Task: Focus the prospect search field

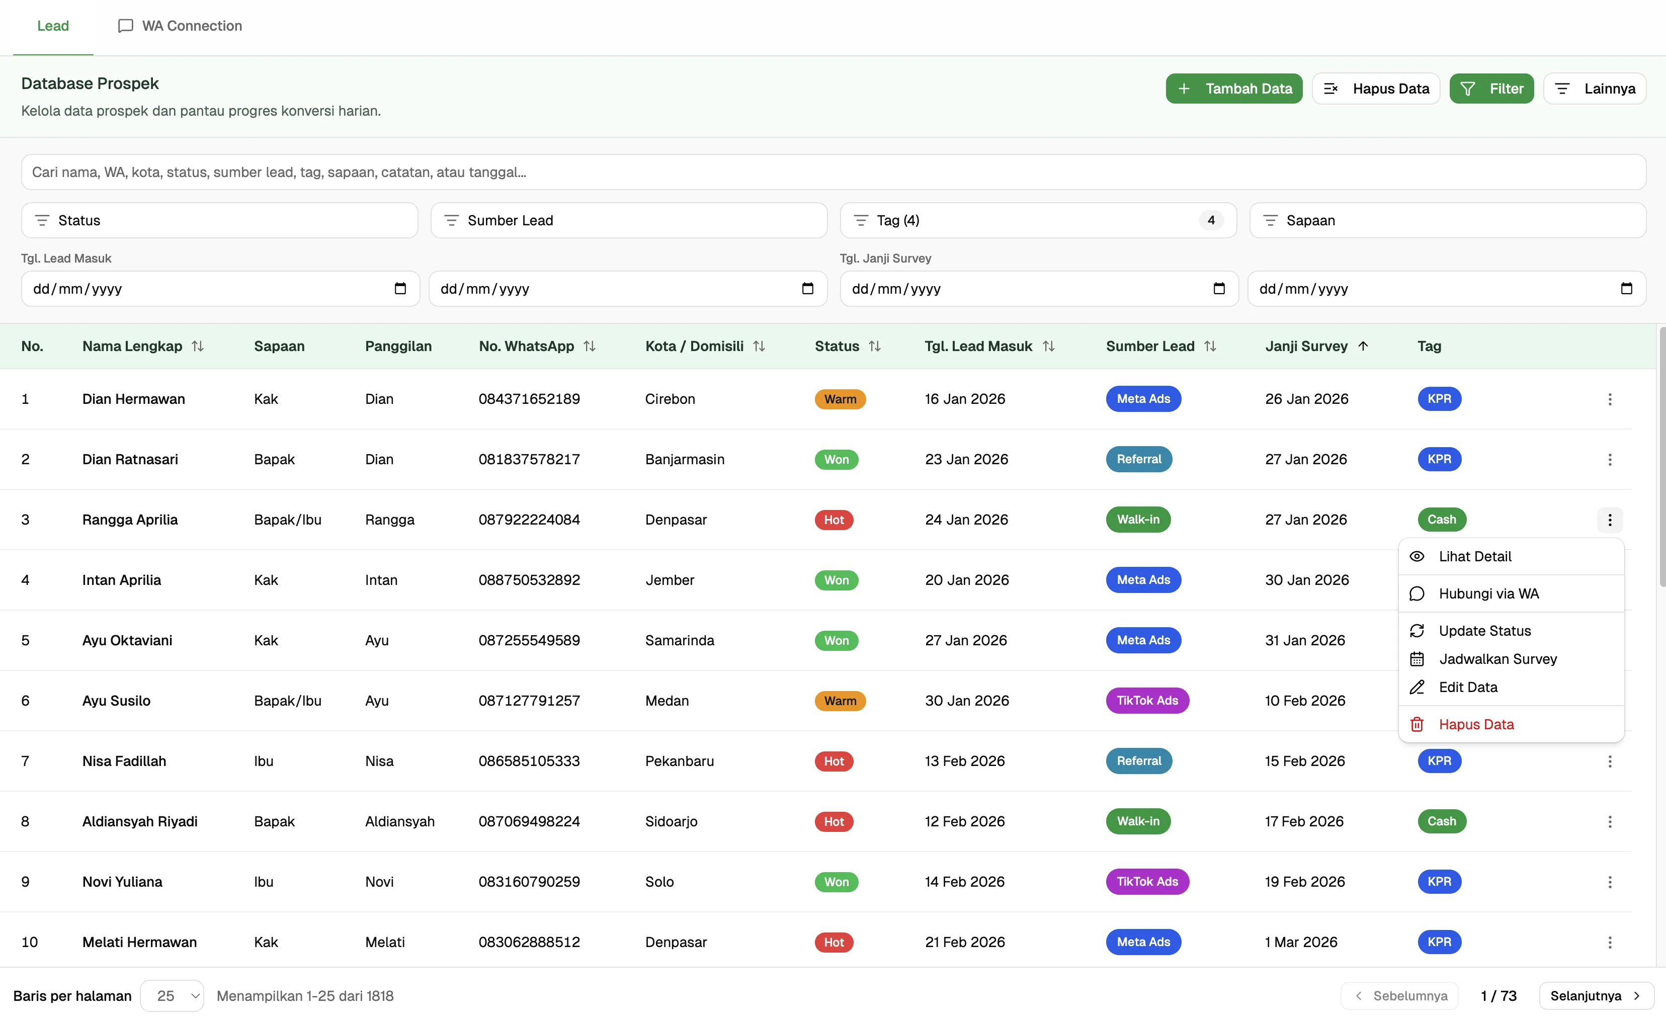Action: click(833, 172)
